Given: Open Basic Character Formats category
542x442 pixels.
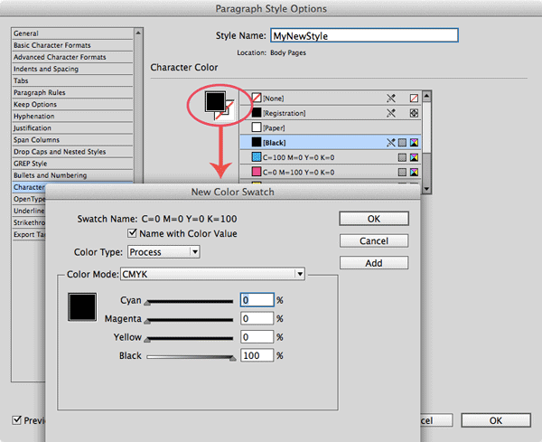Looking at the screenshot, I should click(x=72, y=45).
